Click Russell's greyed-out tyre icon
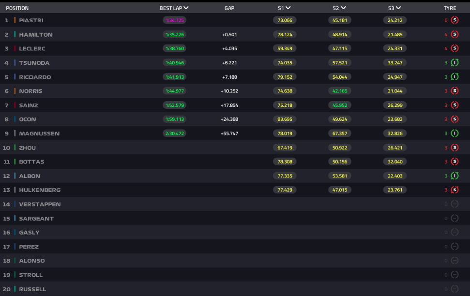This screenshot has height=296, width=470. tap(455, 289)
